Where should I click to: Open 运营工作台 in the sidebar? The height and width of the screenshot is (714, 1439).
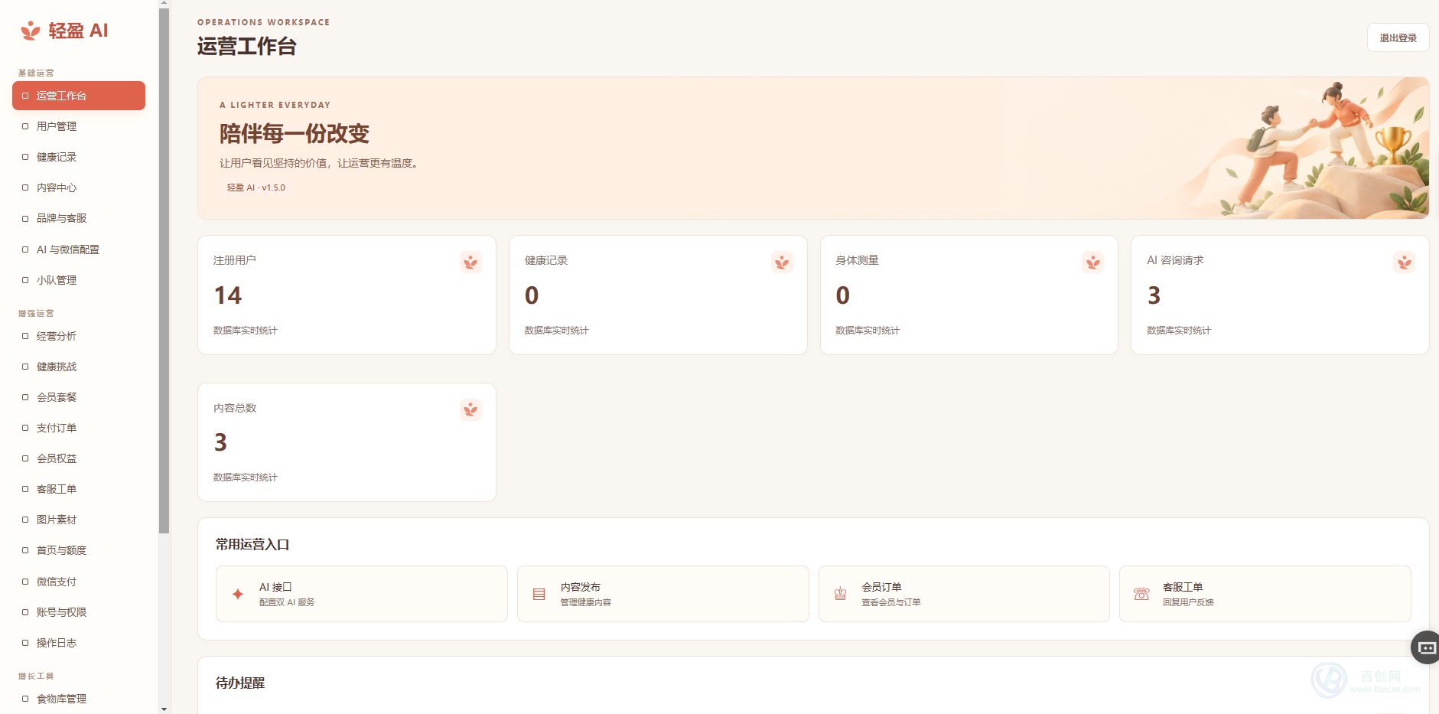[79, 96]
